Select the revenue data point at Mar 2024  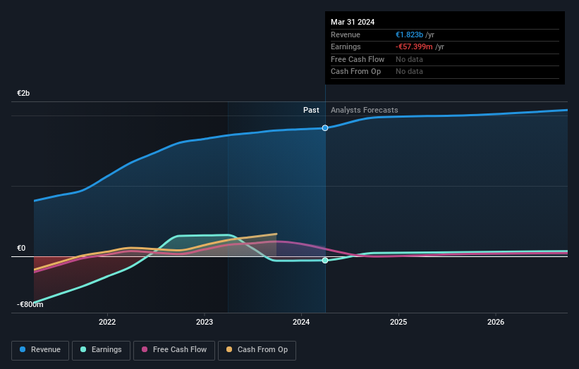(x=325, y=128)
